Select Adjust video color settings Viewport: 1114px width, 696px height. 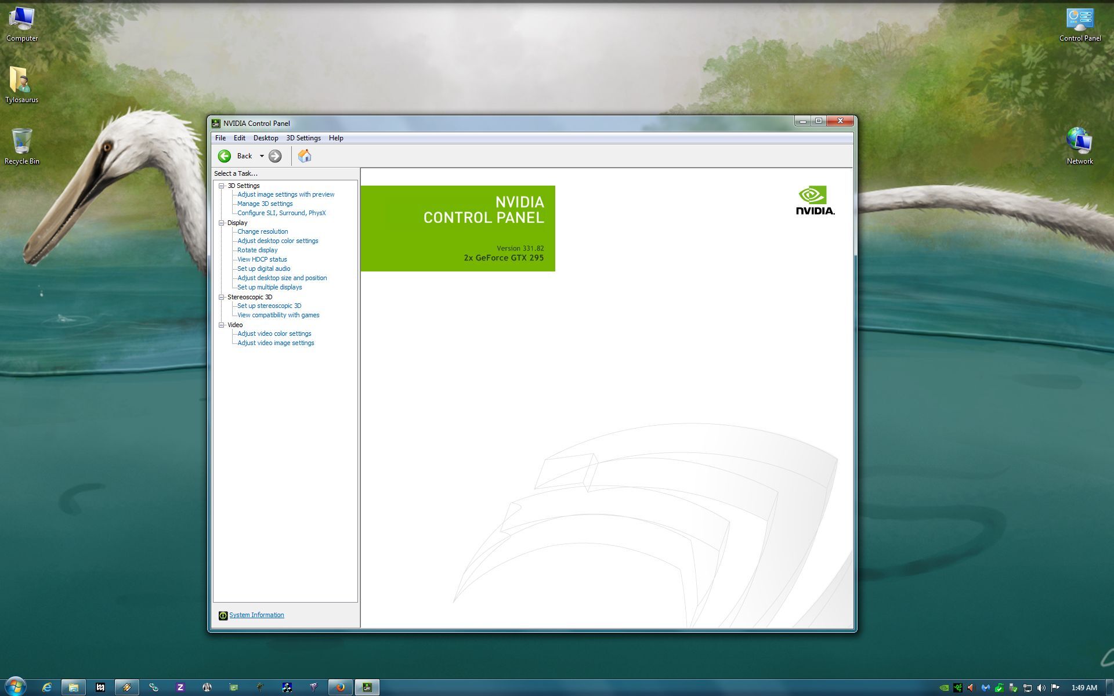pos(274,333)
